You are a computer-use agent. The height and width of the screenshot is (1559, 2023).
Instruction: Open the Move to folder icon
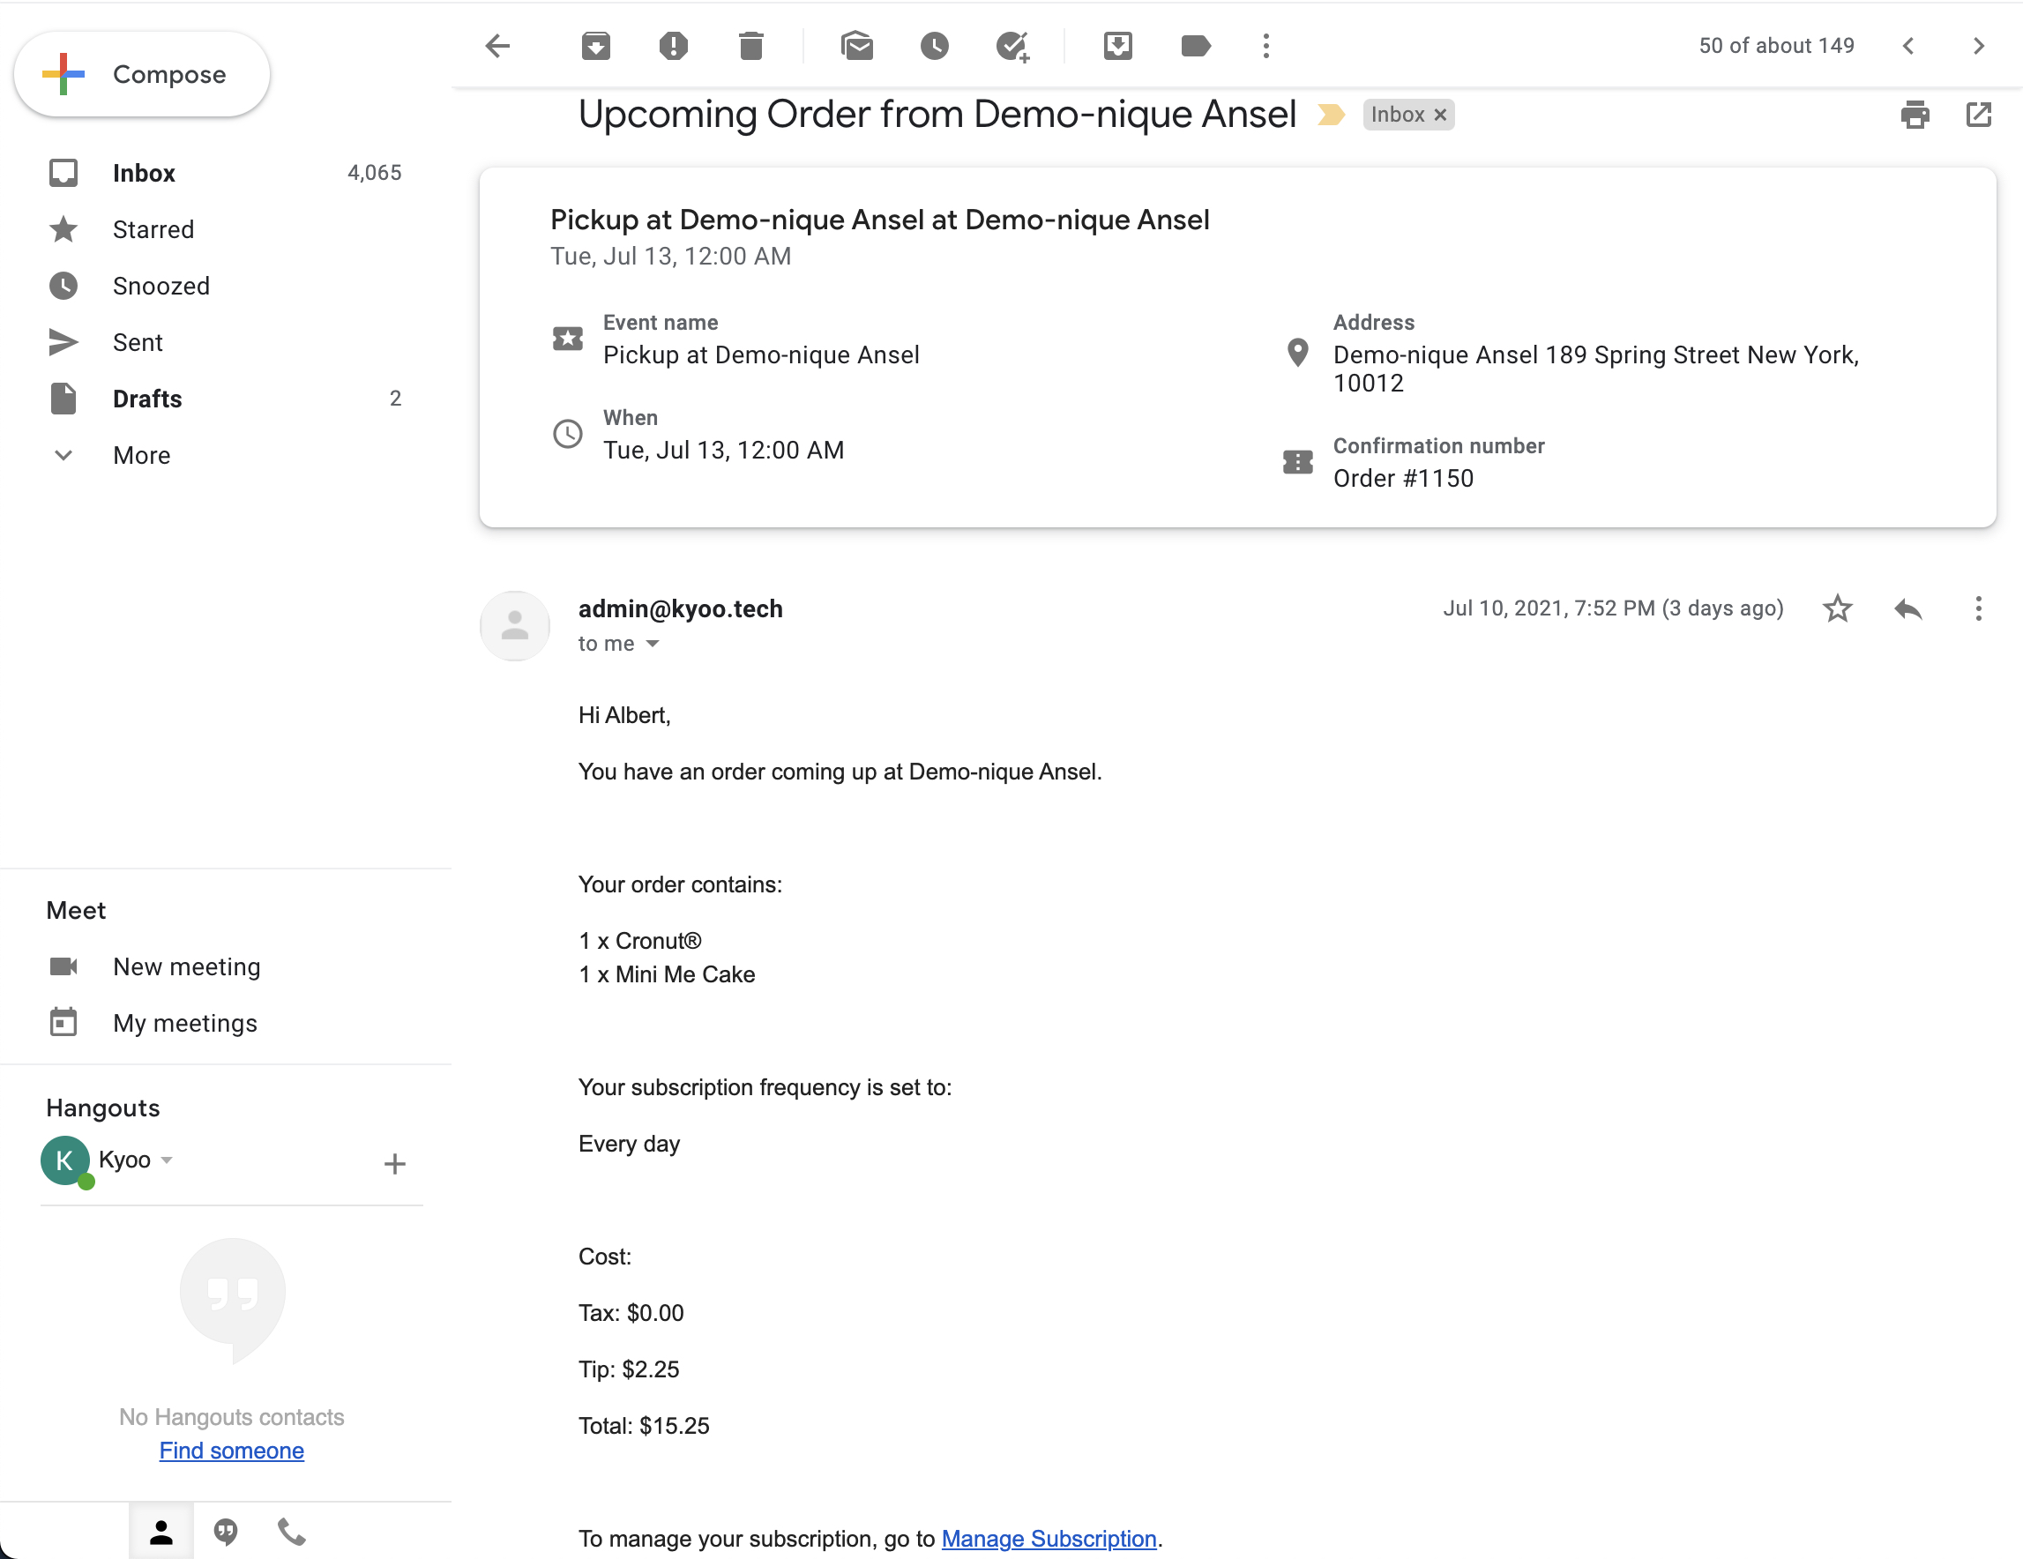coord(1118,45)
